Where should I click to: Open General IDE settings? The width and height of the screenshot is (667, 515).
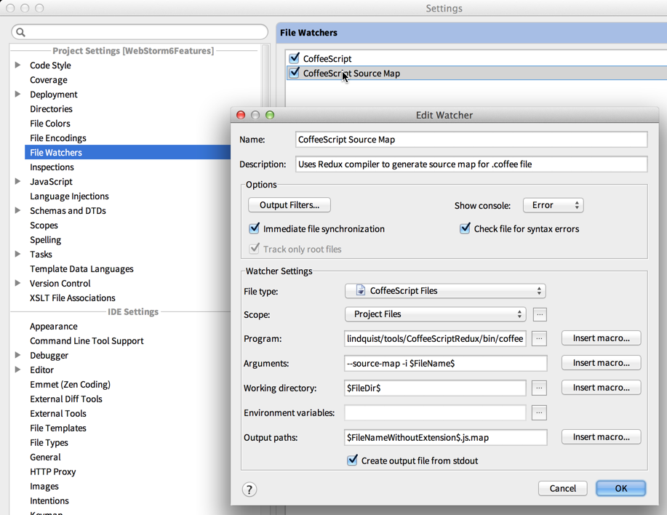pos(45,457)
